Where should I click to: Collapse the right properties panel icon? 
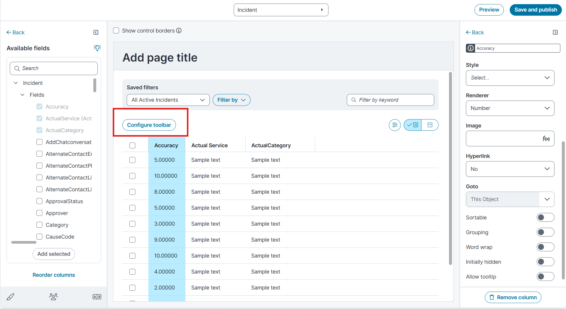click(x=555, y=33)
